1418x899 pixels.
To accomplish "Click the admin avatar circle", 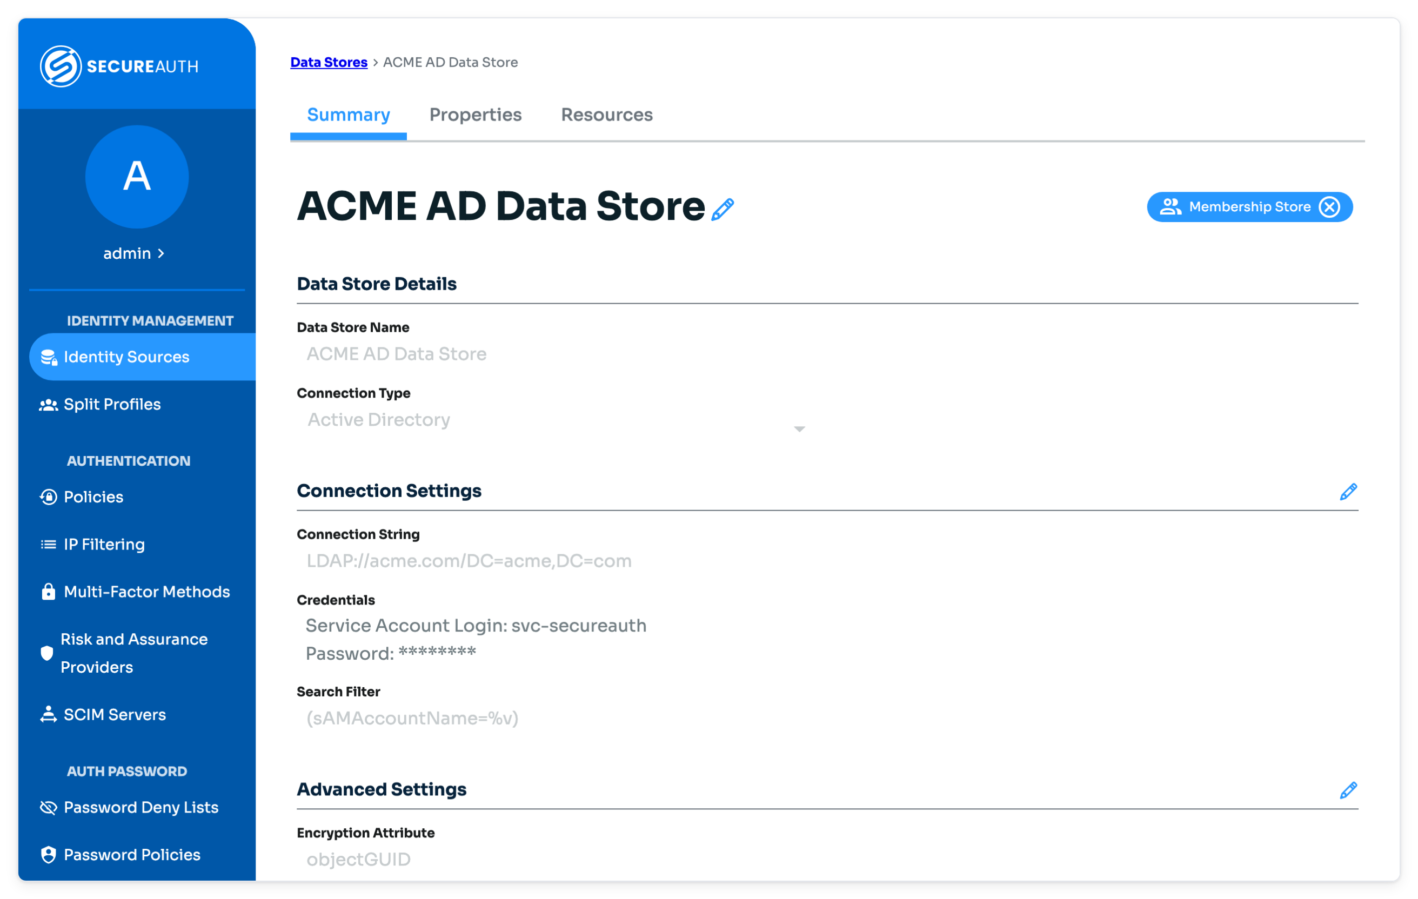I will click(137, 177).
